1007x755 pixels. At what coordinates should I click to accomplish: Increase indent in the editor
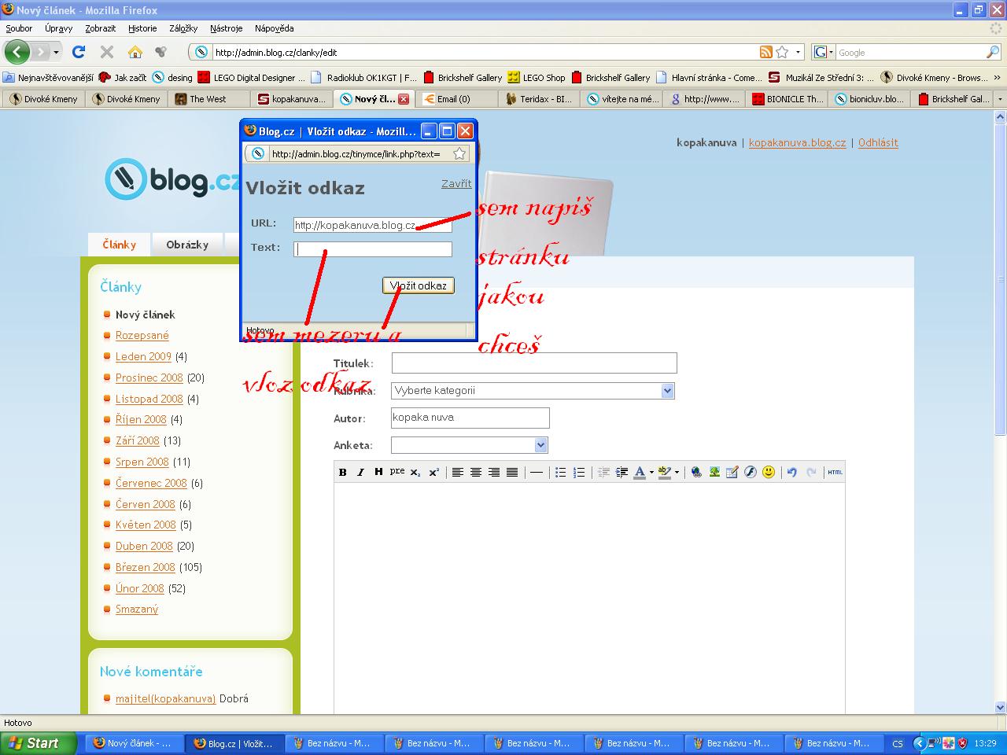coord(622,472)
